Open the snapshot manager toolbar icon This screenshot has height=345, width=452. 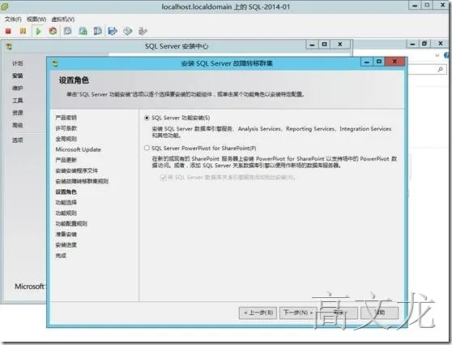click(x=98, y=31)
